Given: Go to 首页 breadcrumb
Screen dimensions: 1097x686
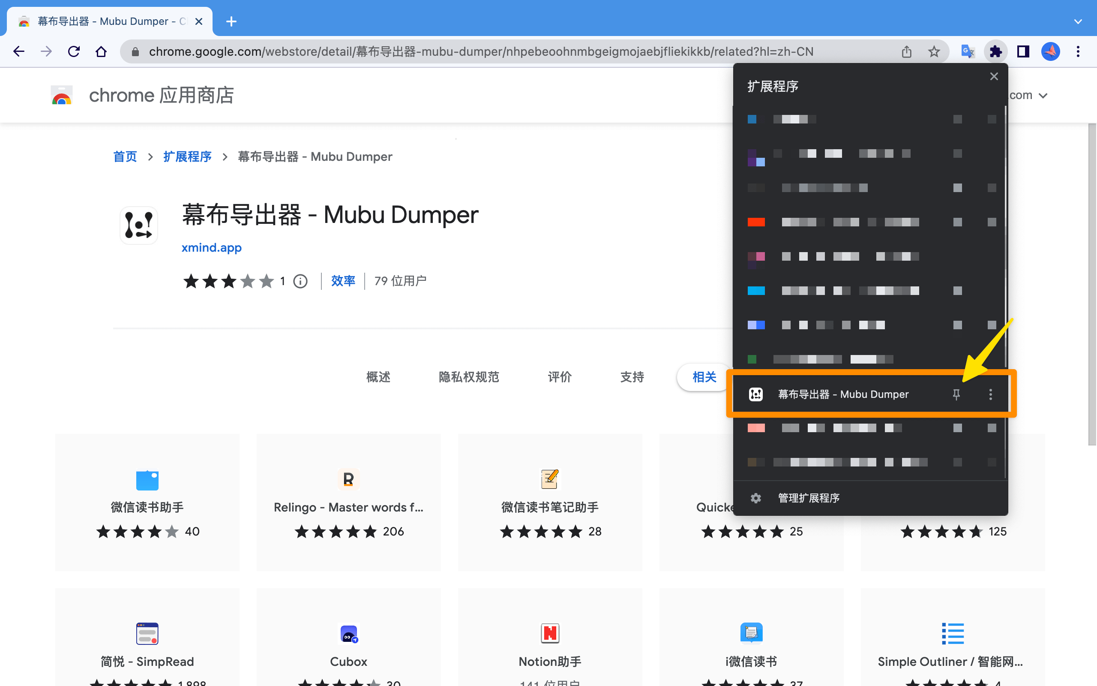Looking at the screenshot, I should point(125,156).
